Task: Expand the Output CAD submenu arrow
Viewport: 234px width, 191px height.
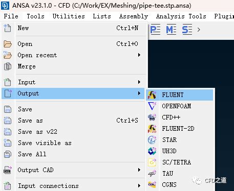Action: (x=139, y=170)
